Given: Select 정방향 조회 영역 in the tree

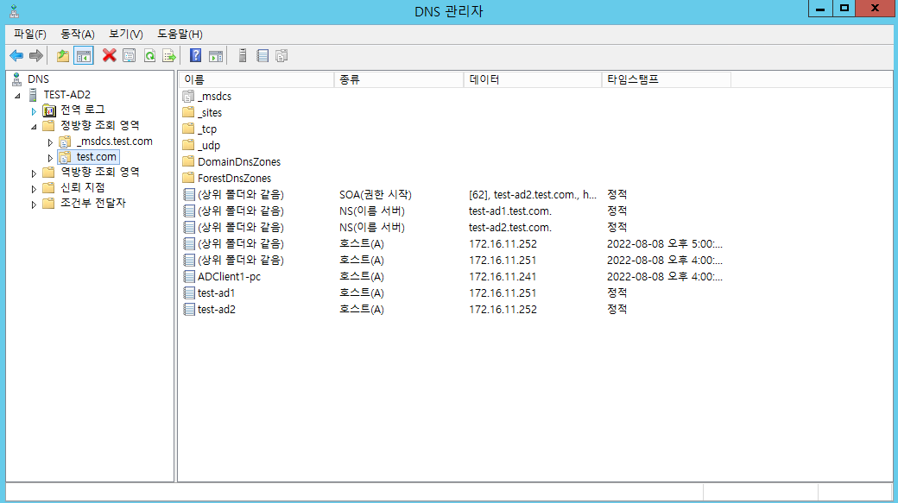Looking at the screenshot, I should click(x=100, y=125).
